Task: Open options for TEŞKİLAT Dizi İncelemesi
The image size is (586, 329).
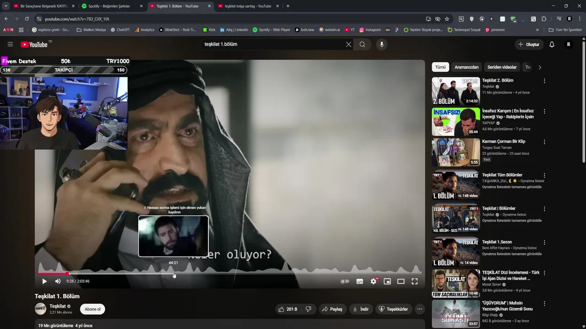Action: pyautogui.click(x=544, y=273)
